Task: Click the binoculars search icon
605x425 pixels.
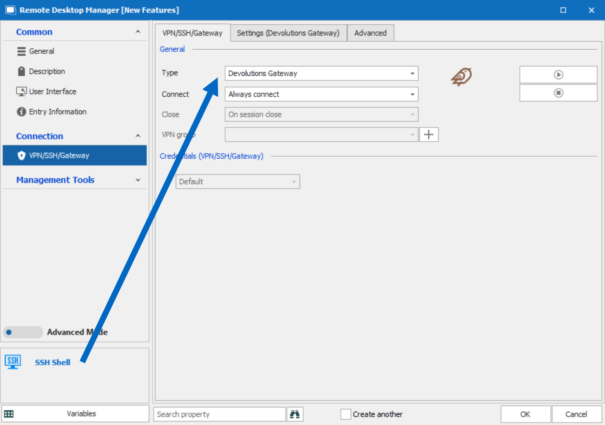Action: pyautogui.click(x=295, y=414)
